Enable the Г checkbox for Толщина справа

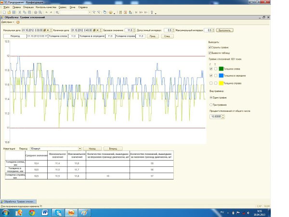(212, 82)
